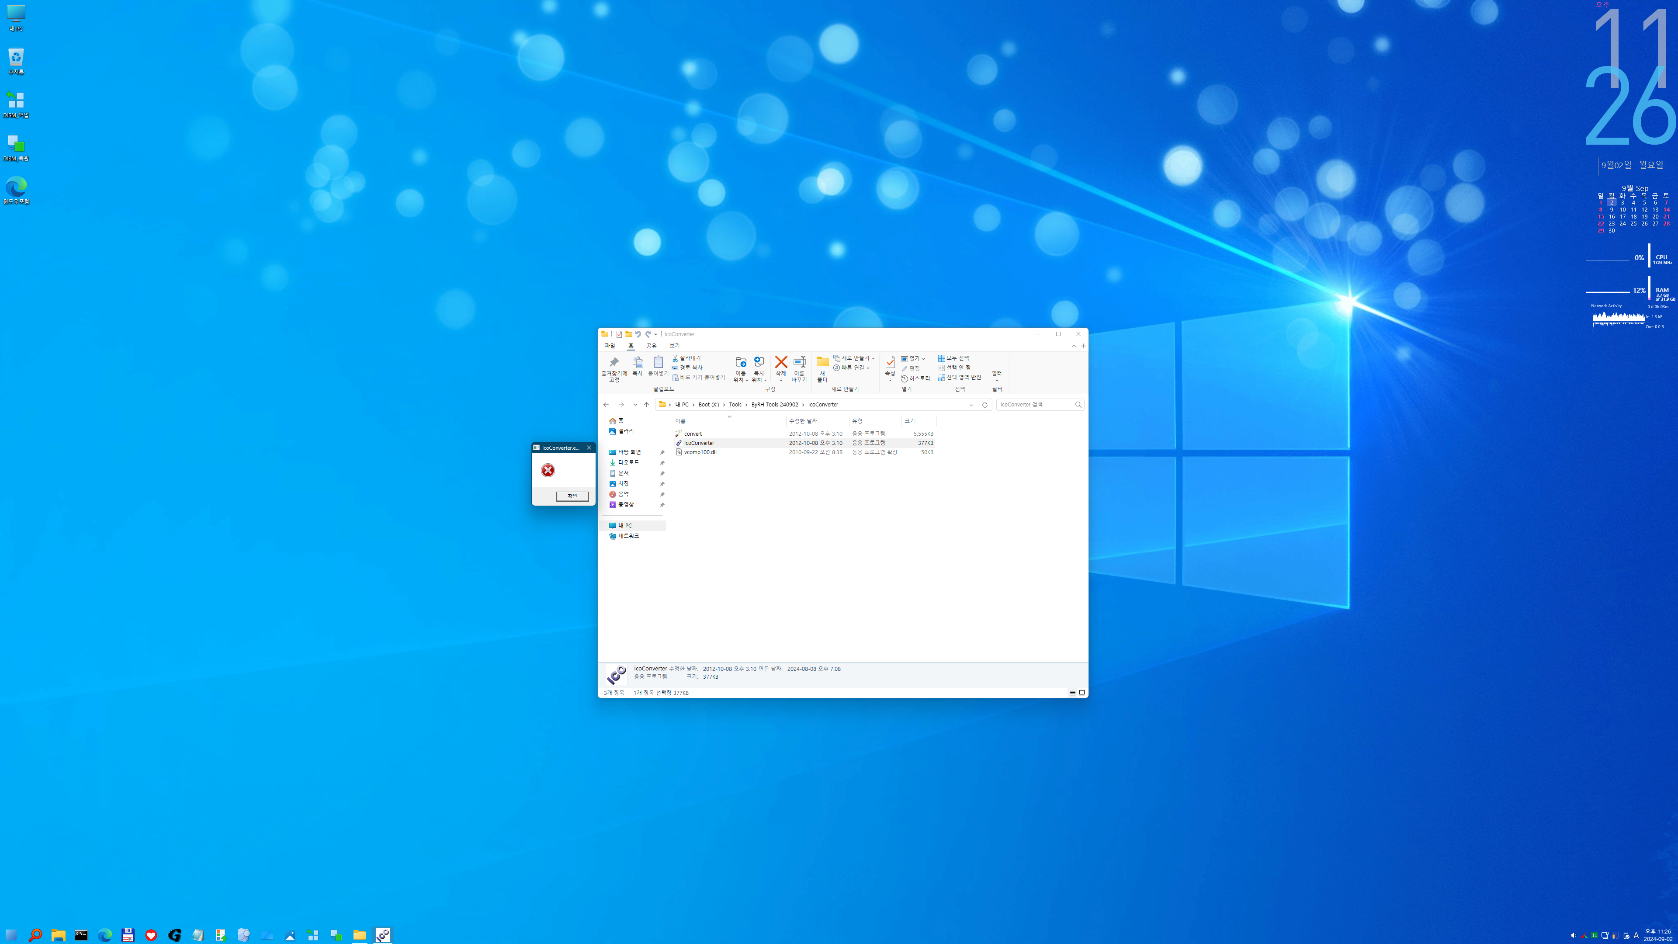Click 선택 안 함 (Select none)
Screen dimensions: 1678x944
pos(954,368)
